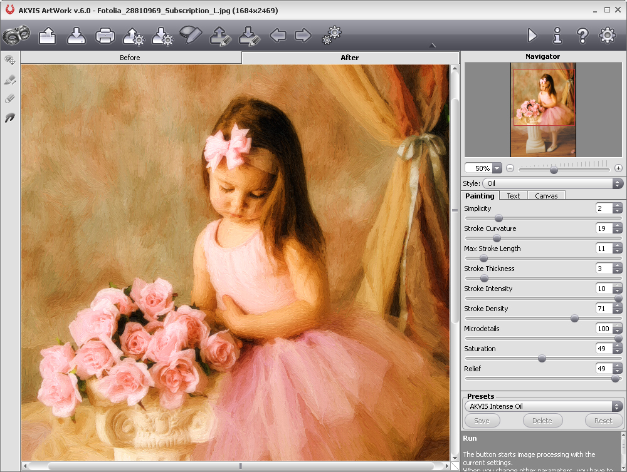The width and height of the screenshot is (627, 472).
Task: Undo the last action with the left arrow
Action: pyautogui.click(x=278, y=36)
